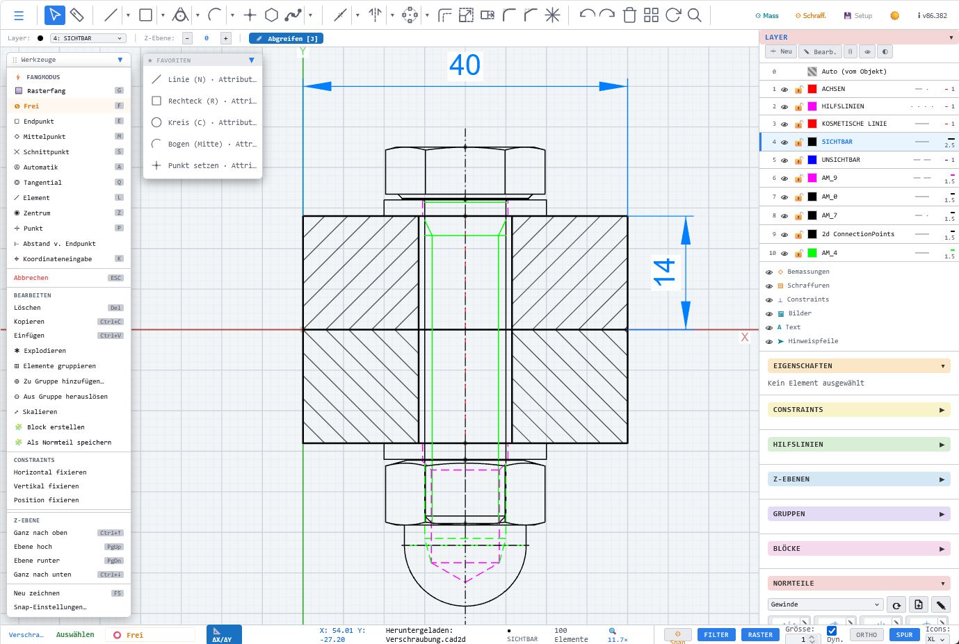The height and width of the screenshot is (644, 959).
Task: Toggle Schraffuren visibility eye
Action: 769,286
